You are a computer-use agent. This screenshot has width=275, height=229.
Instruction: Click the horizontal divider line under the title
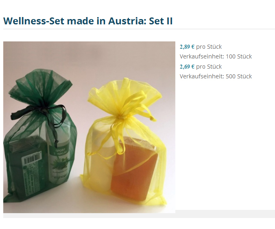click(139, 29)
